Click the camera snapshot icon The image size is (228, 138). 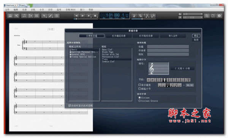(x=213, y=16)
